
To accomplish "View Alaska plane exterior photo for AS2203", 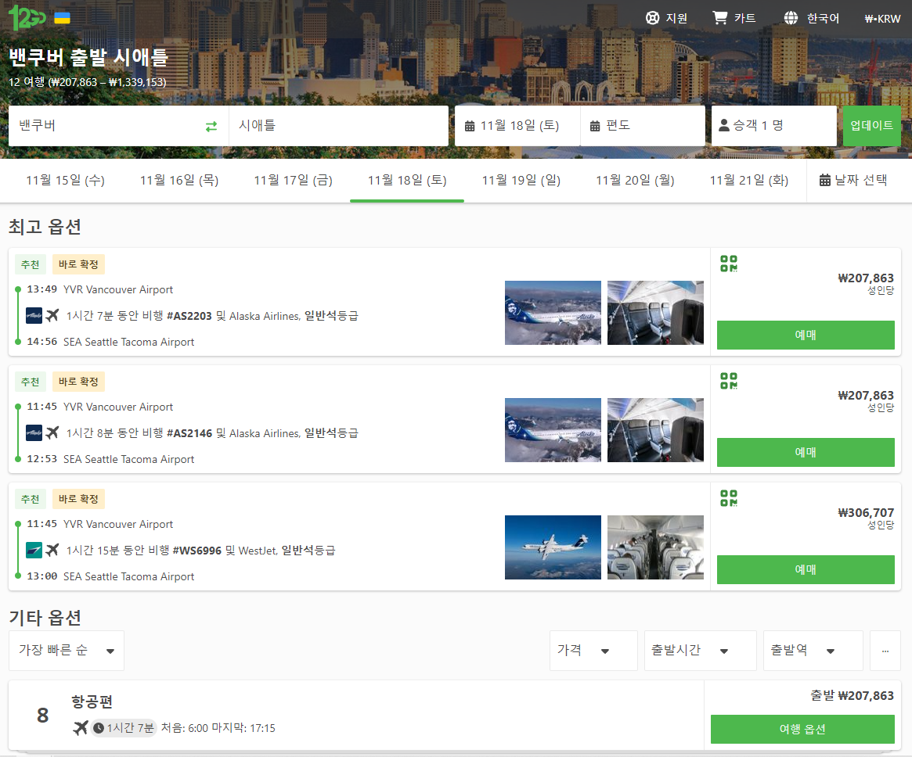I will [553, 313].
